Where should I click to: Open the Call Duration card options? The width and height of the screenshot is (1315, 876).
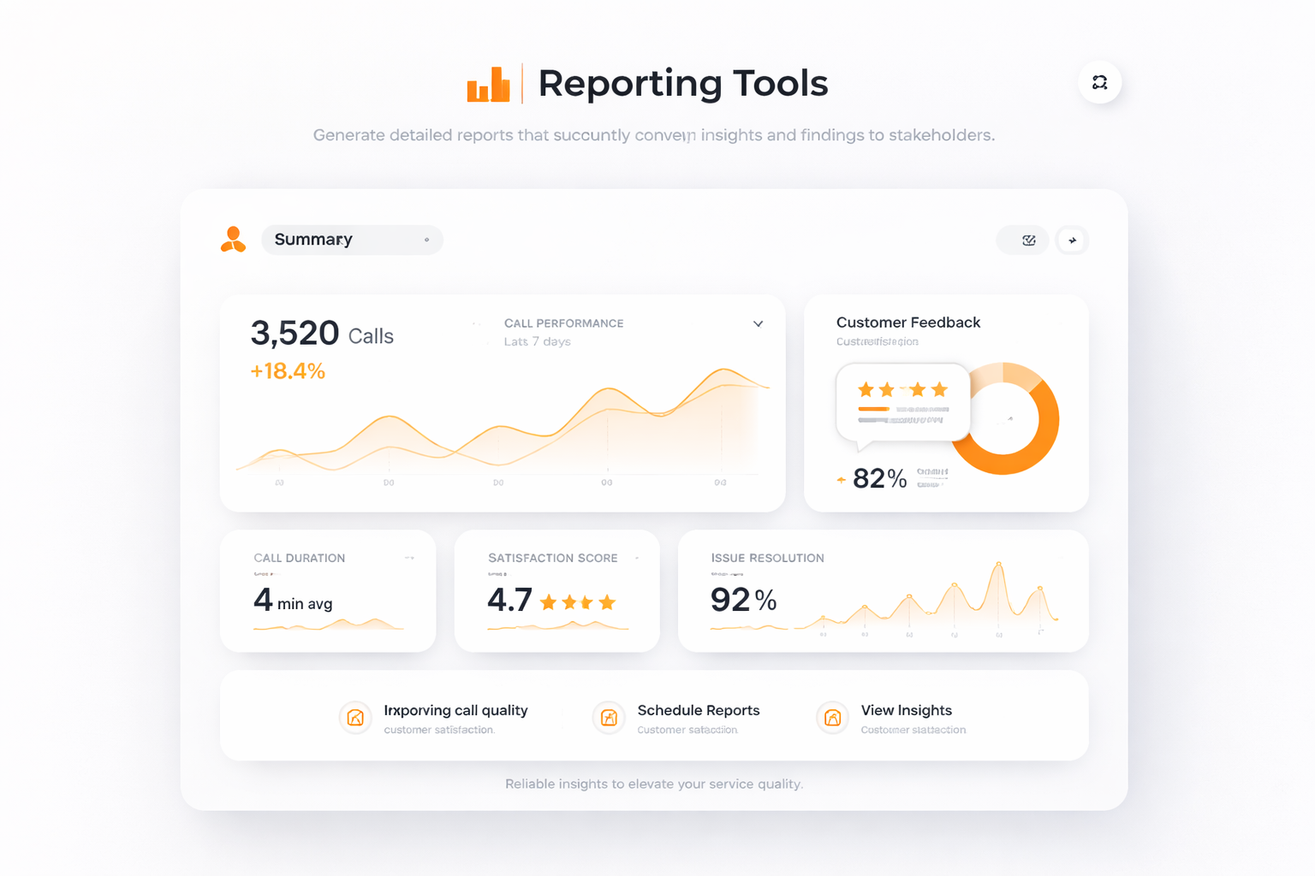pyautogui.click(x=408, y=558)
